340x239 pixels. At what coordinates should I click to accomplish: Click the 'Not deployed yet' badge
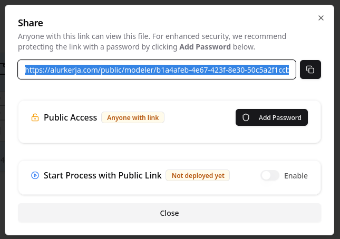click(x=198, y=175)
